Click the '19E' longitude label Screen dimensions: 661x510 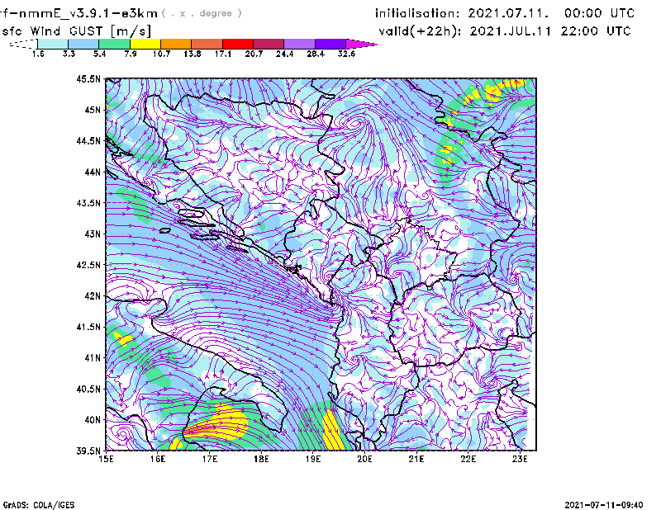tap(313, 459)
